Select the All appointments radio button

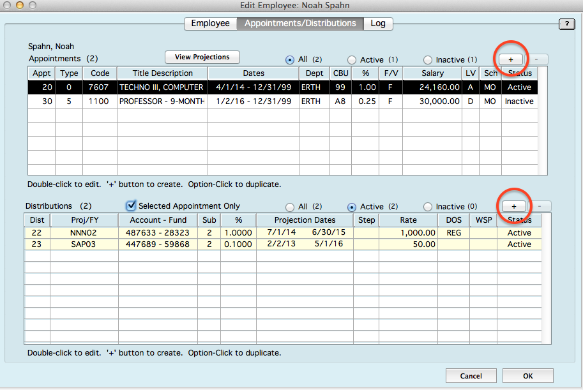tap(290, 60)
